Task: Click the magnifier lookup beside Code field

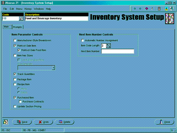Action: [x=21, y=18]
